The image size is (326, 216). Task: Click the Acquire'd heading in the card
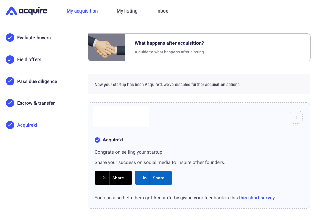pyautogui.click(x=113, y=140)
